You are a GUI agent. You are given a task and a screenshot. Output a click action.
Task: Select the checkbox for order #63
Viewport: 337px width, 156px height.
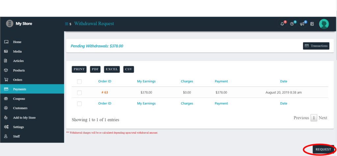(79, 93)
